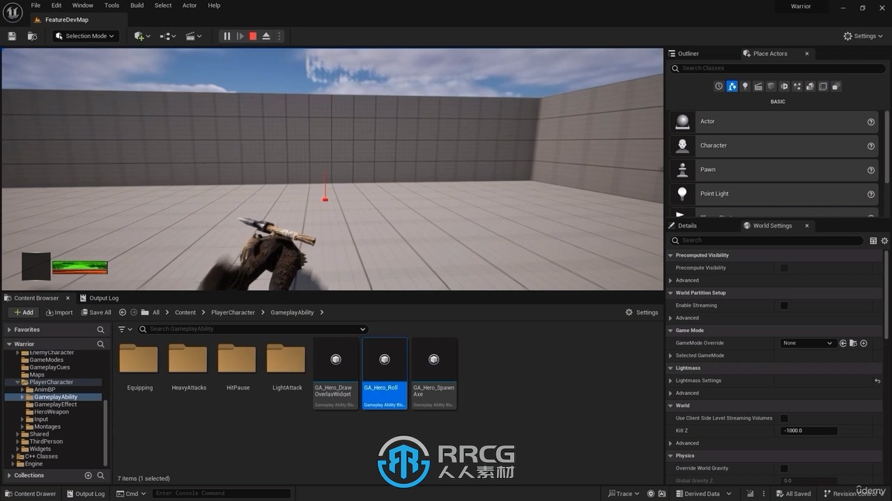The image size is (892, 501).
Task: Reset Lightmass Settings to default arrow
Action: (877, 381)
